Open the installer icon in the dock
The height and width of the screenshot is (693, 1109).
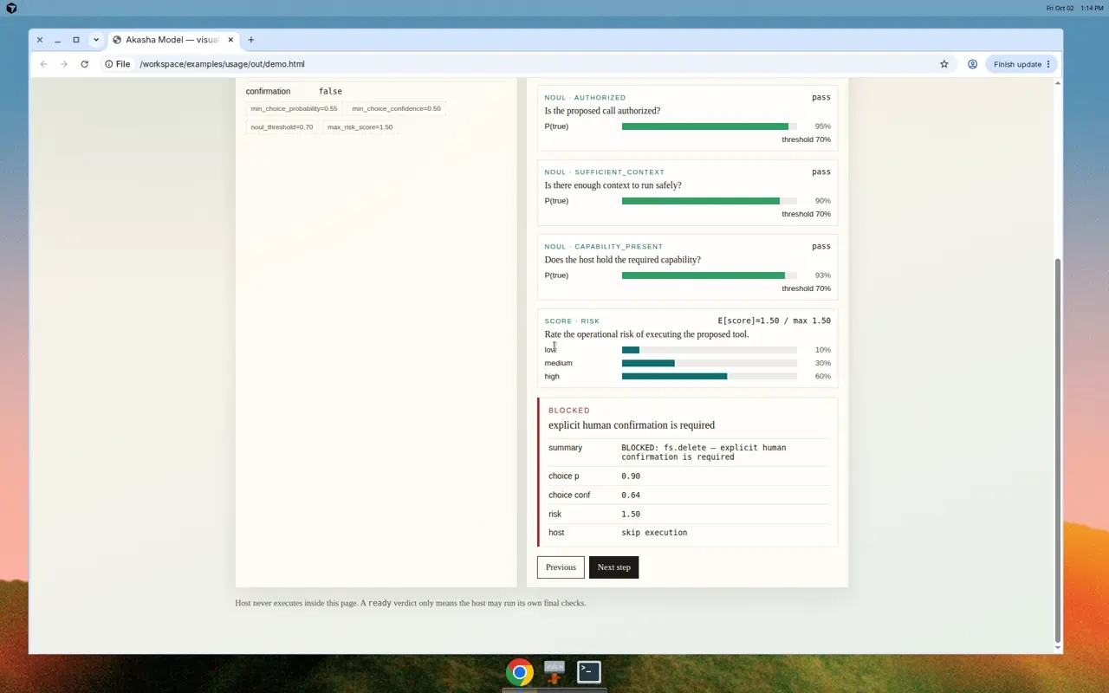coord(554,672)
